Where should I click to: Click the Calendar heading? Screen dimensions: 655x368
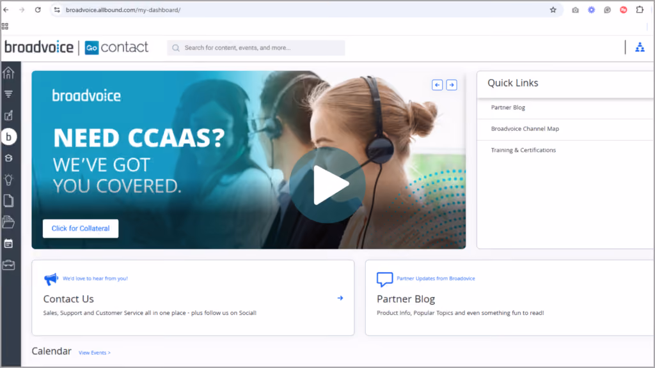51,351
